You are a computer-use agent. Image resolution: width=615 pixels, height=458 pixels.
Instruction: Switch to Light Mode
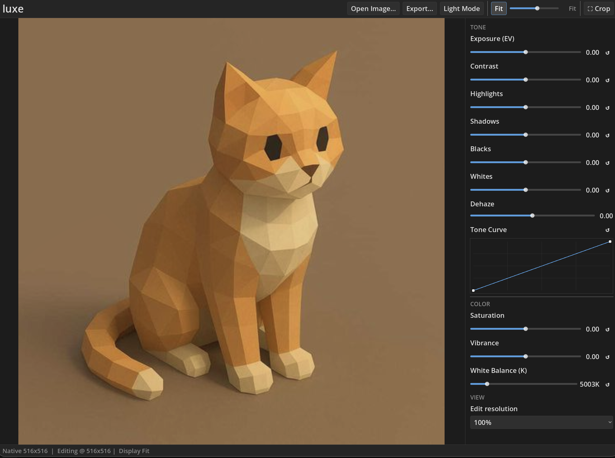[x=462, y=9]
